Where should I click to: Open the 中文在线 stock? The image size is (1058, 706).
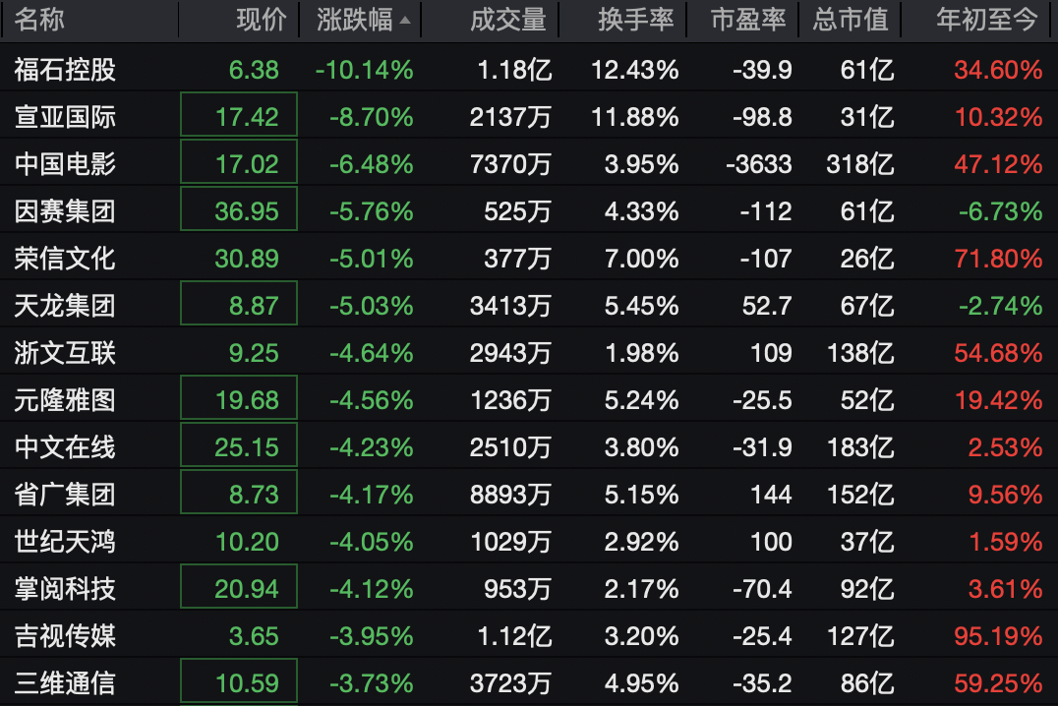(x=65, y=447)
